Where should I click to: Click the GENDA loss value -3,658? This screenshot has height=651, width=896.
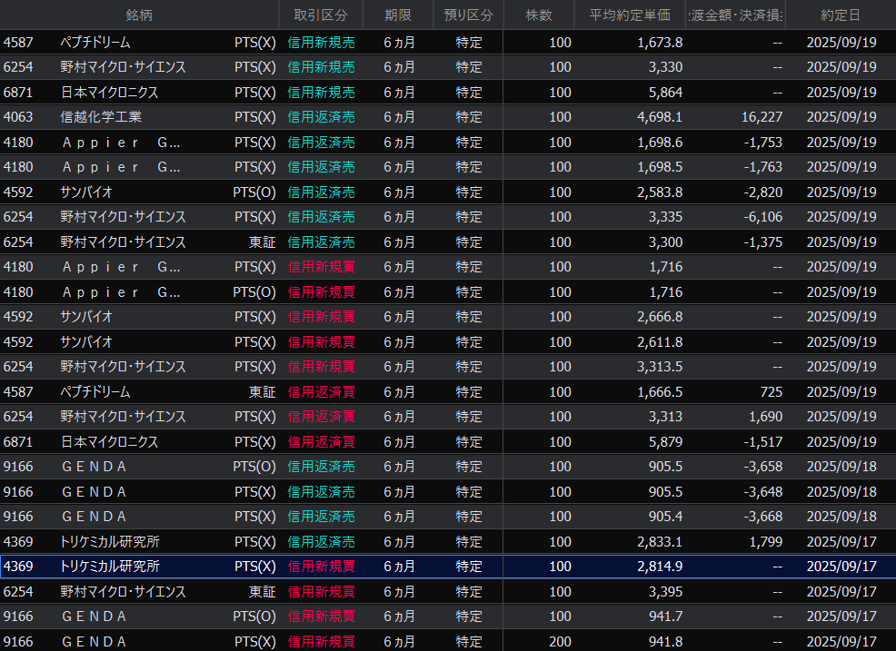point(762,467)
